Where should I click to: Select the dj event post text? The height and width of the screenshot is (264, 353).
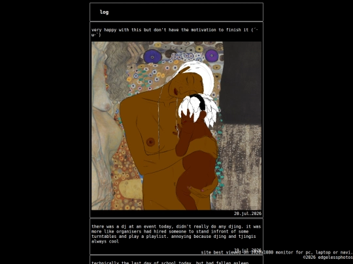(176, 234)
